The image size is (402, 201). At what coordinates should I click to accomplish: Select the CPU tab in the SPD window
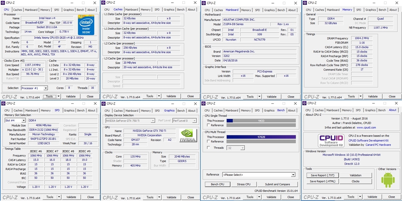(7, 110)
